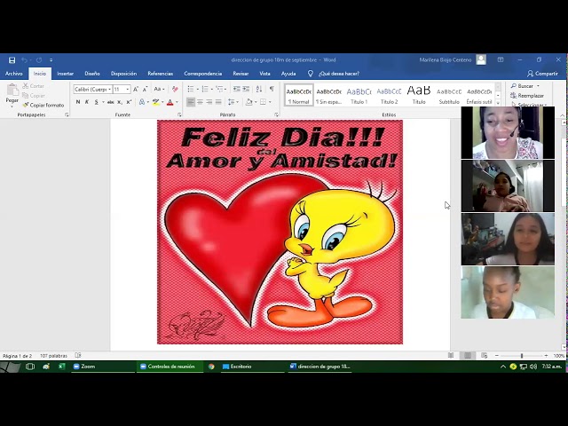568x426 pixels.
Task: Open the Vista tab
Action: pos(264,74)
